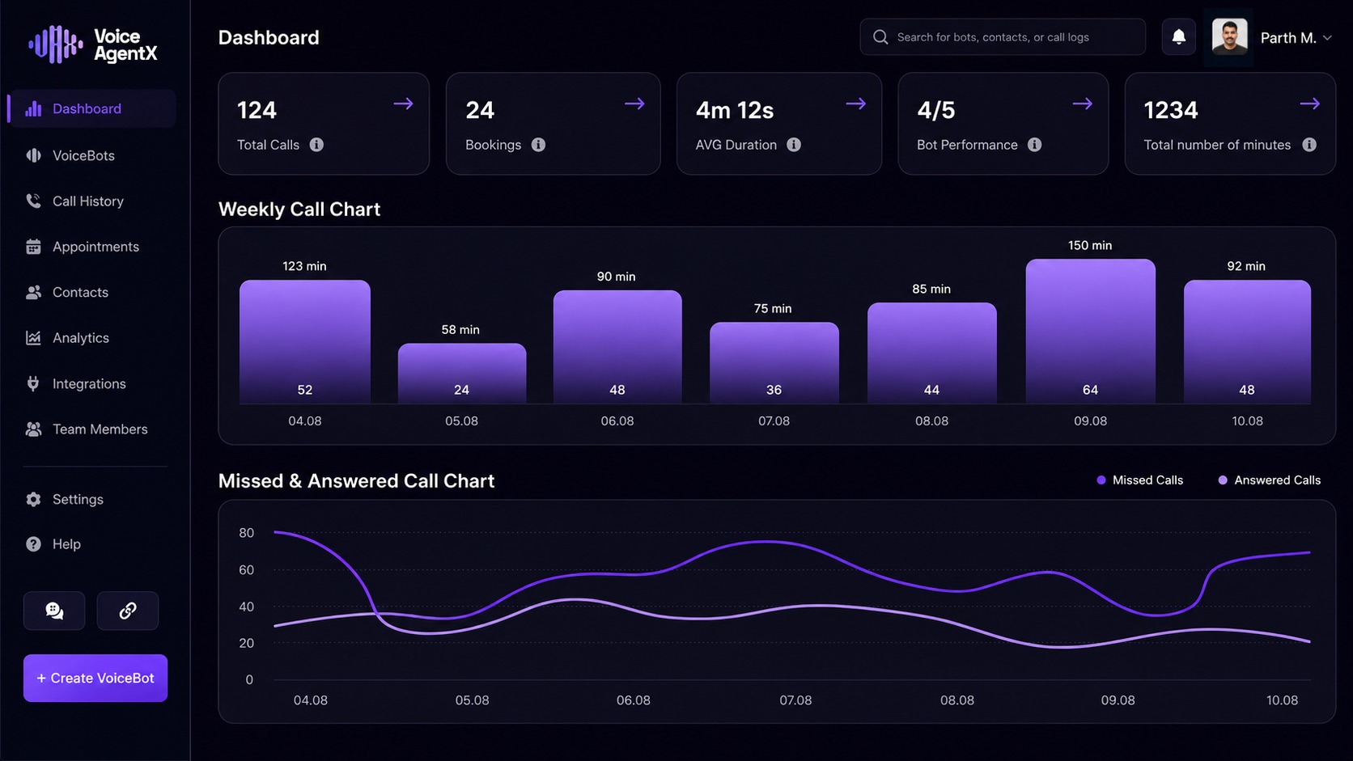
Task: Show info for Bookings
Action: (x=538, y=145)
